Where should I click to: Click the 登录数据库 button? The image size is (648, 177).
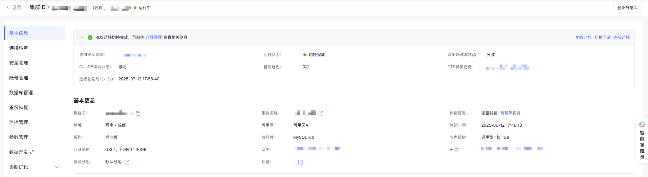point(627,7)
